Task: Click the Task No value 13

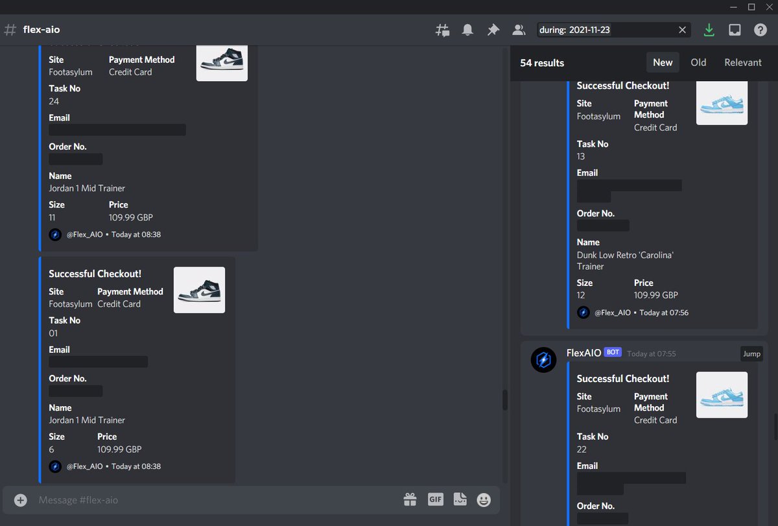Action: 581,156
